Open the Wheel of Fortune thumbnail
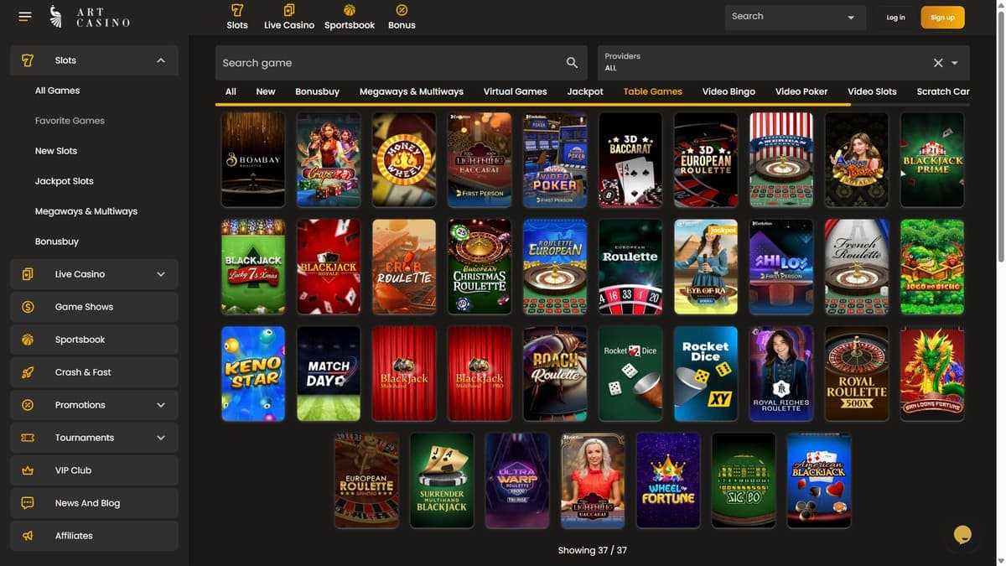1006x566 pixels. pyautogui.click(x=668, y=480)
